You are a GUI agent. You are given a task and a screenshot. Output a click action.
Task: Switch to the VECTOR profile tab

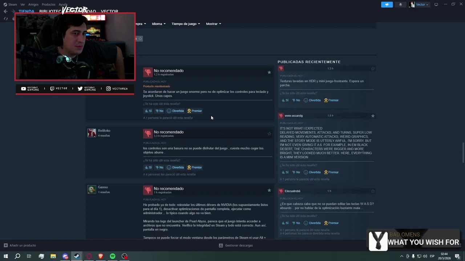tap(109, 11)
